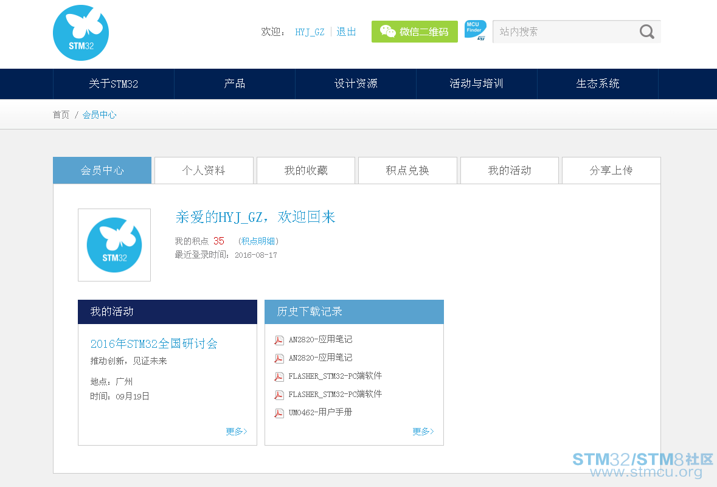This screenshot has width=717, height=487.
Task: Open the 活动与培训 navigation menu
Action: coord(476,84)
